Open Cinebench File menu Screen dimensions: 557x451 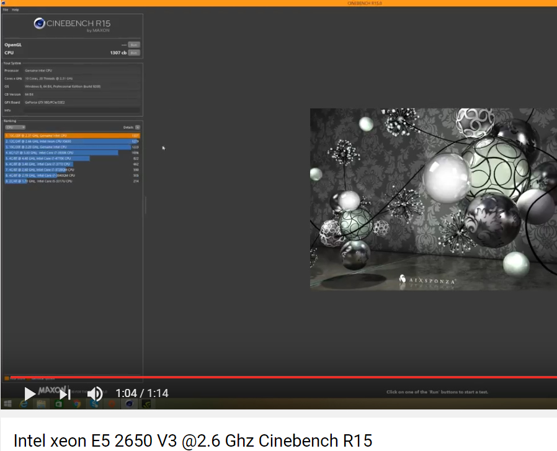[x=6, y=10]
